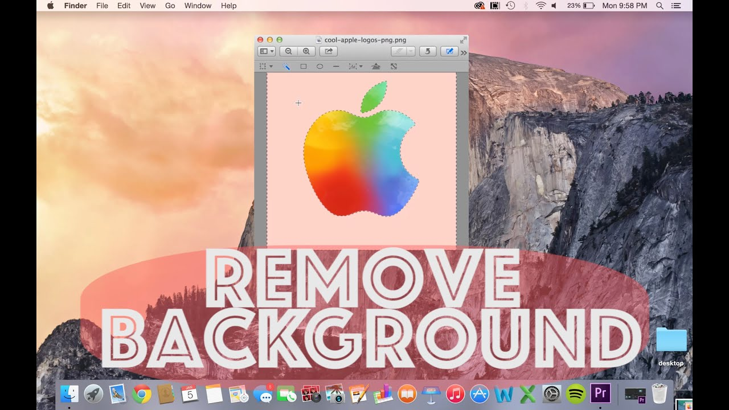
Task: Select the Rectangle shape tool
Action: coord(304,67)
